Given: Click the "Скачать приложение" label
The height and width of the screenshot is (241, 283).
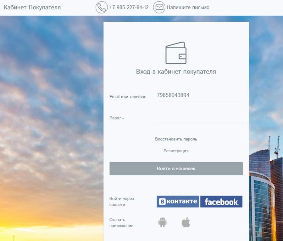Looking at the screenshot, I should click(x=121, y=222).
